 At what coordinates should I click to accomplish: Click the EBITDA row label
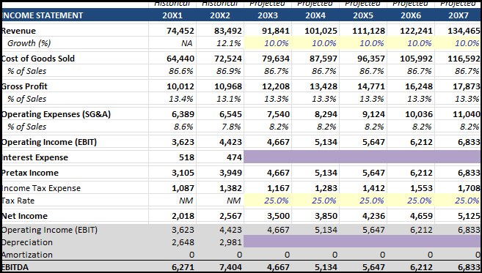click(15, 267)
